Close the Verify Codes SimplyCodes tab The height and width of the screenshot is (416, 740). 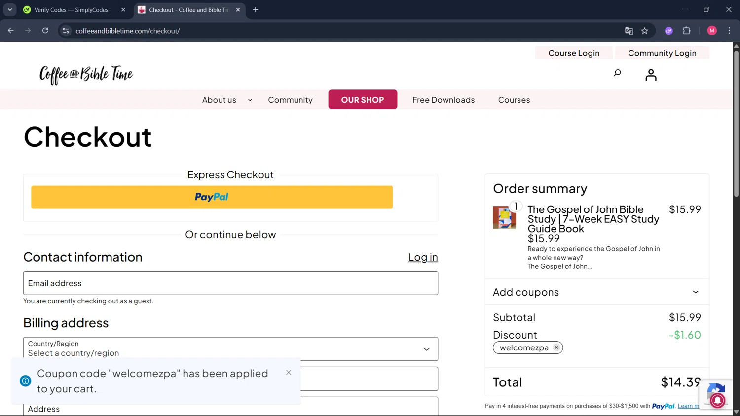click(123, 10)
